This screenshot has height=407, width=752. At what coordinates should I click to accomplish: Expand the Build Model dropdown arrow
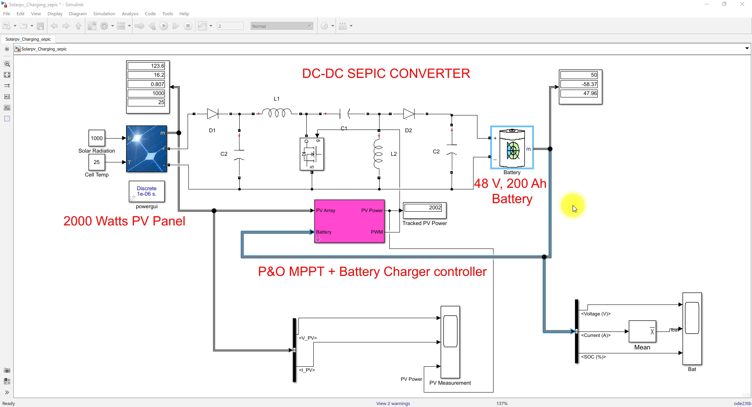351,26
